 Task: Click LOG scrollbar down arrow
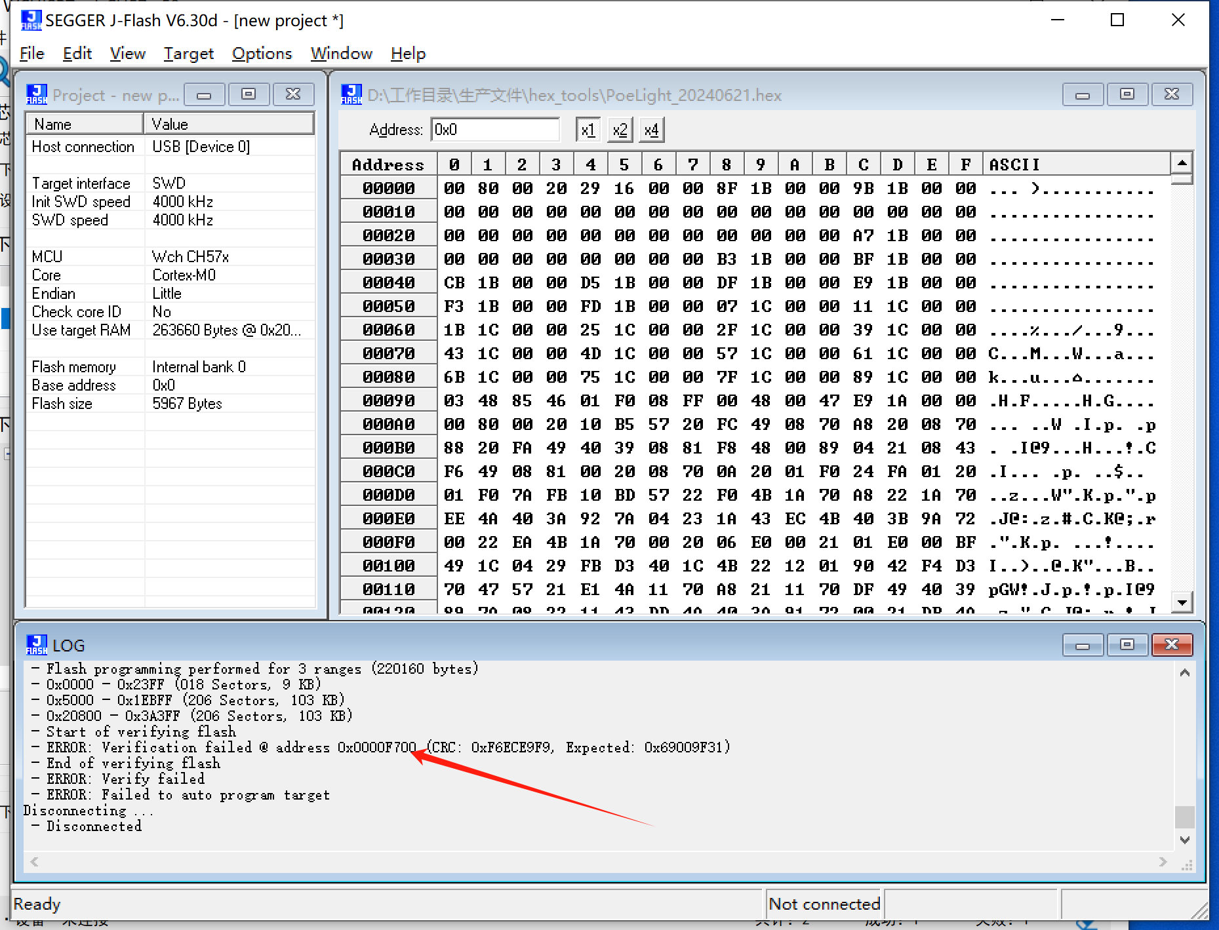click(1184, 840)
